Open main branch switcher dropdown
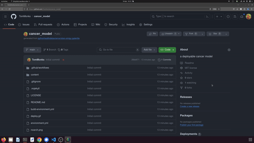 [32, 50]
